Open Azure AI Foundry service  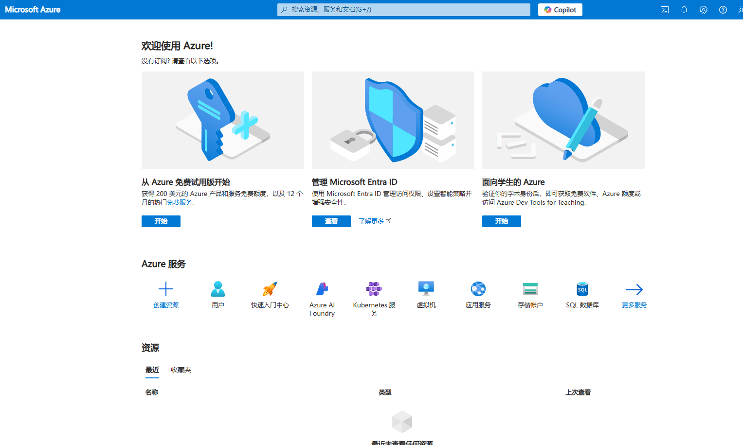(x=322, y=289)
